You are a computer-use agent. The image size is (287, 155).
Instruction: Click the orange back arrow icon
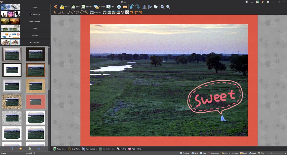[55, 7]
